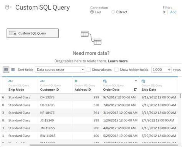
Task: Select the Custom SQL Query table box
Action: tap(33, 33)
